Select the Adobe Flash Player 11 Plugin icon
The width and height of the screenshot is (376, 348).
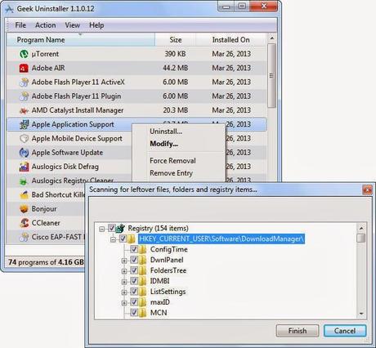coord(24,96)
